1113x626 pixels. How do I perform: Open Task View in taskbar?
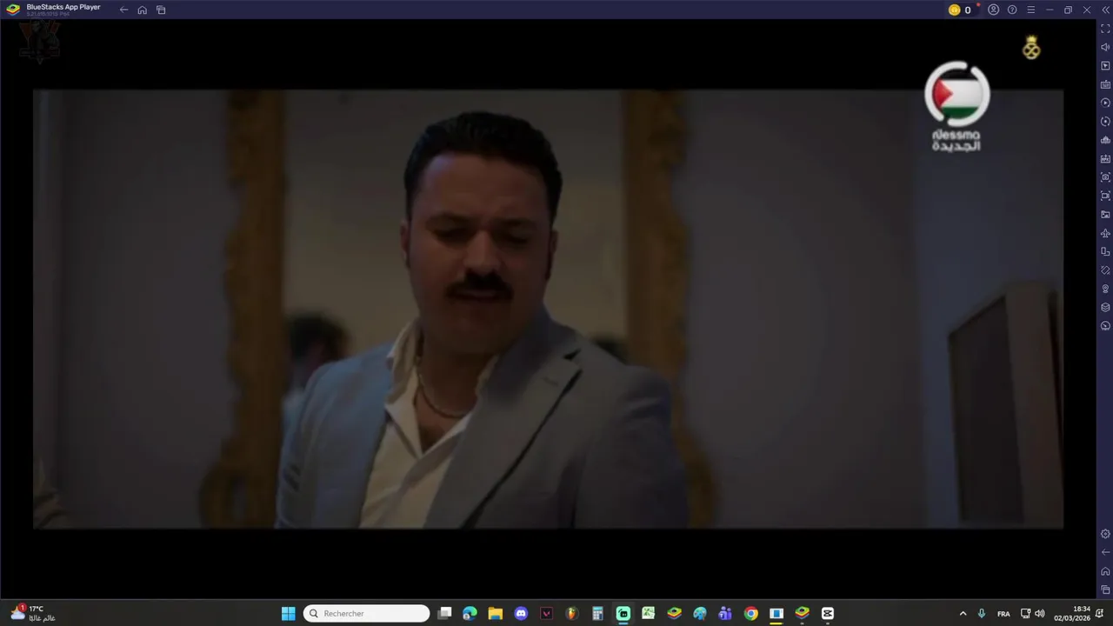(x=444, y=614)
